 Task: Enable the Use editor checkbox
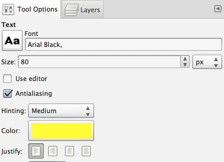(x=7, y=79)
